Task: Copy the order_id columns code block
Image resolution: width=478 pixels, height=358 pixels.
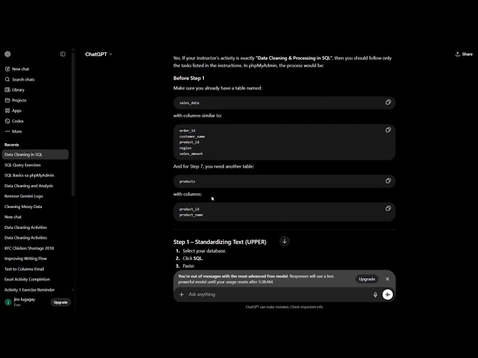Action: (x=388, y=130)
